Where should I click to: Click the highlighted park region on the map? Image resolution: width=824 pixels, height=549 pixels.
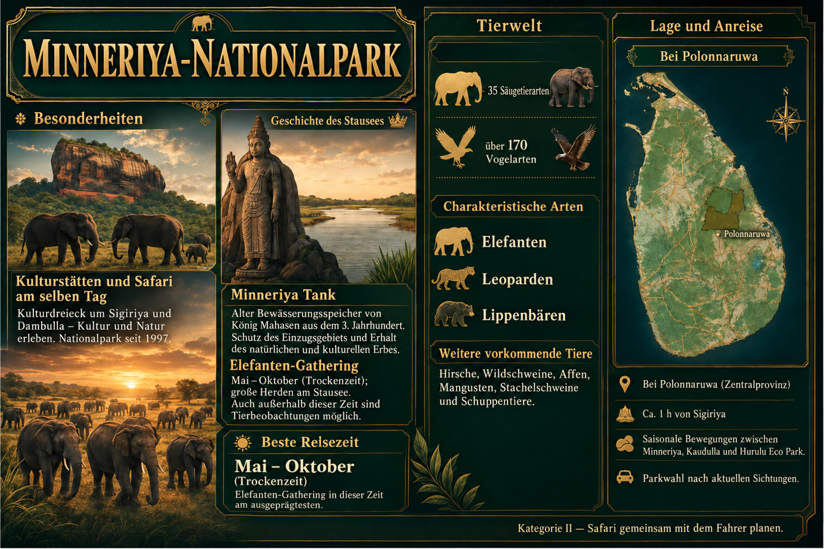tap(724, 209)
